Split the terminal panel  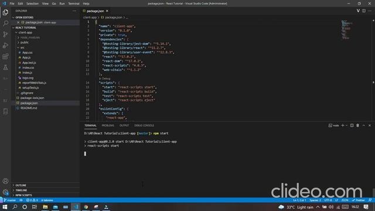352,125
